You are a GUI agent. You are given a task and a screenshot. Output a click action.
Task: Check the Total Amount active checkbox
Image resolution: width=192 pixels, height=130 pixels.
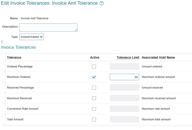click(94, 119)
